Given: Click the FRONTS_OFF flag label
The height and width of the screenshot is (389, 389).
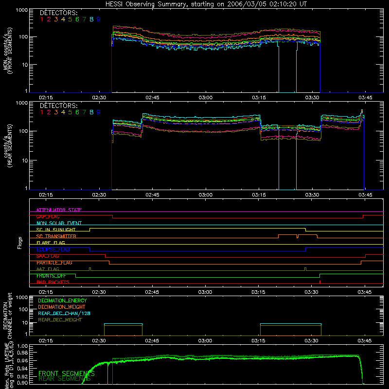Looking at the screenshot, I should (51, 276).
